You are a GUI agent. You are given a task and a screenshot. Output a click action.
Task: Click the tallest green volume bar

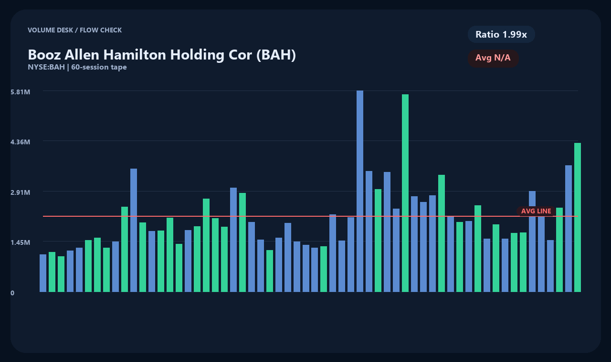click(405, 193)
